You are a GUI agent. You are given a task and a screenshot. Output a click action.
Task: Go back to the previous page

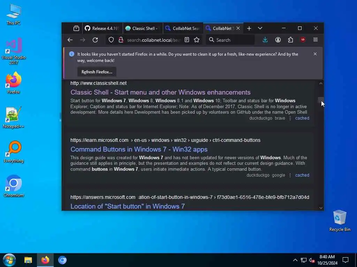70,40
